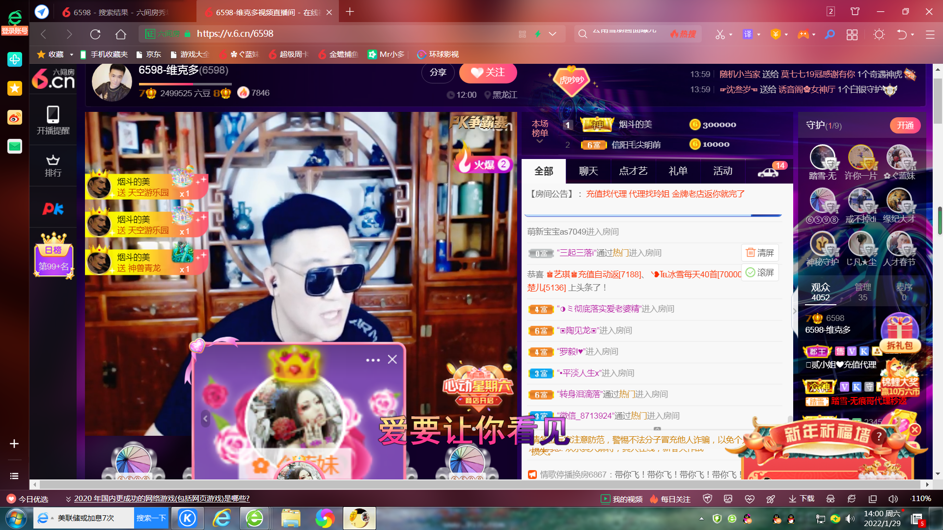This screenshot has width=943, height=530.
Task: Click the QR code icon in address bar
Action: point(522,34)
